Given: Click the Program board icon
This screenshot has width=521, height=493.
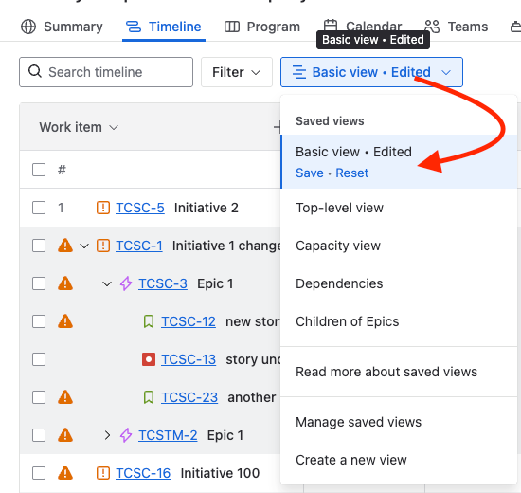Looking at the screenshot, I should (232, 27).
